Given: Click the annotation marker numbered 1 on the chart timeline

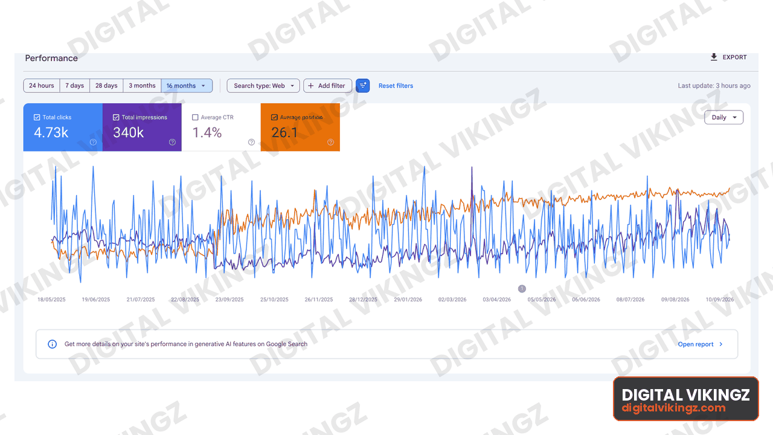Looking at the screenshot, I should pyautogui.click(x=522, y=289).
